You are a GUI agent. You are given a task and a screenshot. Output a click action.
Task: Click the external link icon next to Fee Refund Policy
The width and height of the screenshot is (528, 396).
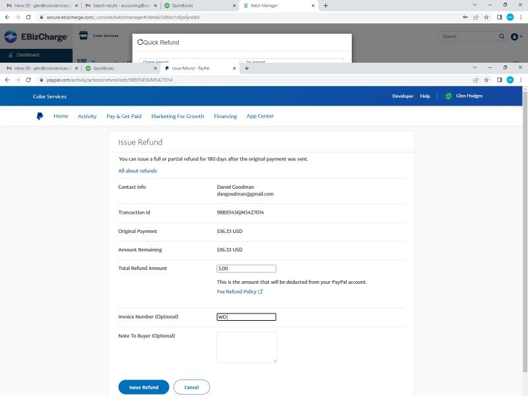point(260,291)
